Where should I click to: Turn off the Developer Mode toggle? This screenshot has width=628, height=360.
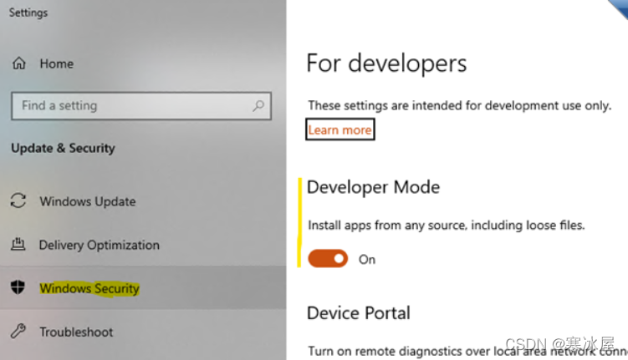point(328,259)
